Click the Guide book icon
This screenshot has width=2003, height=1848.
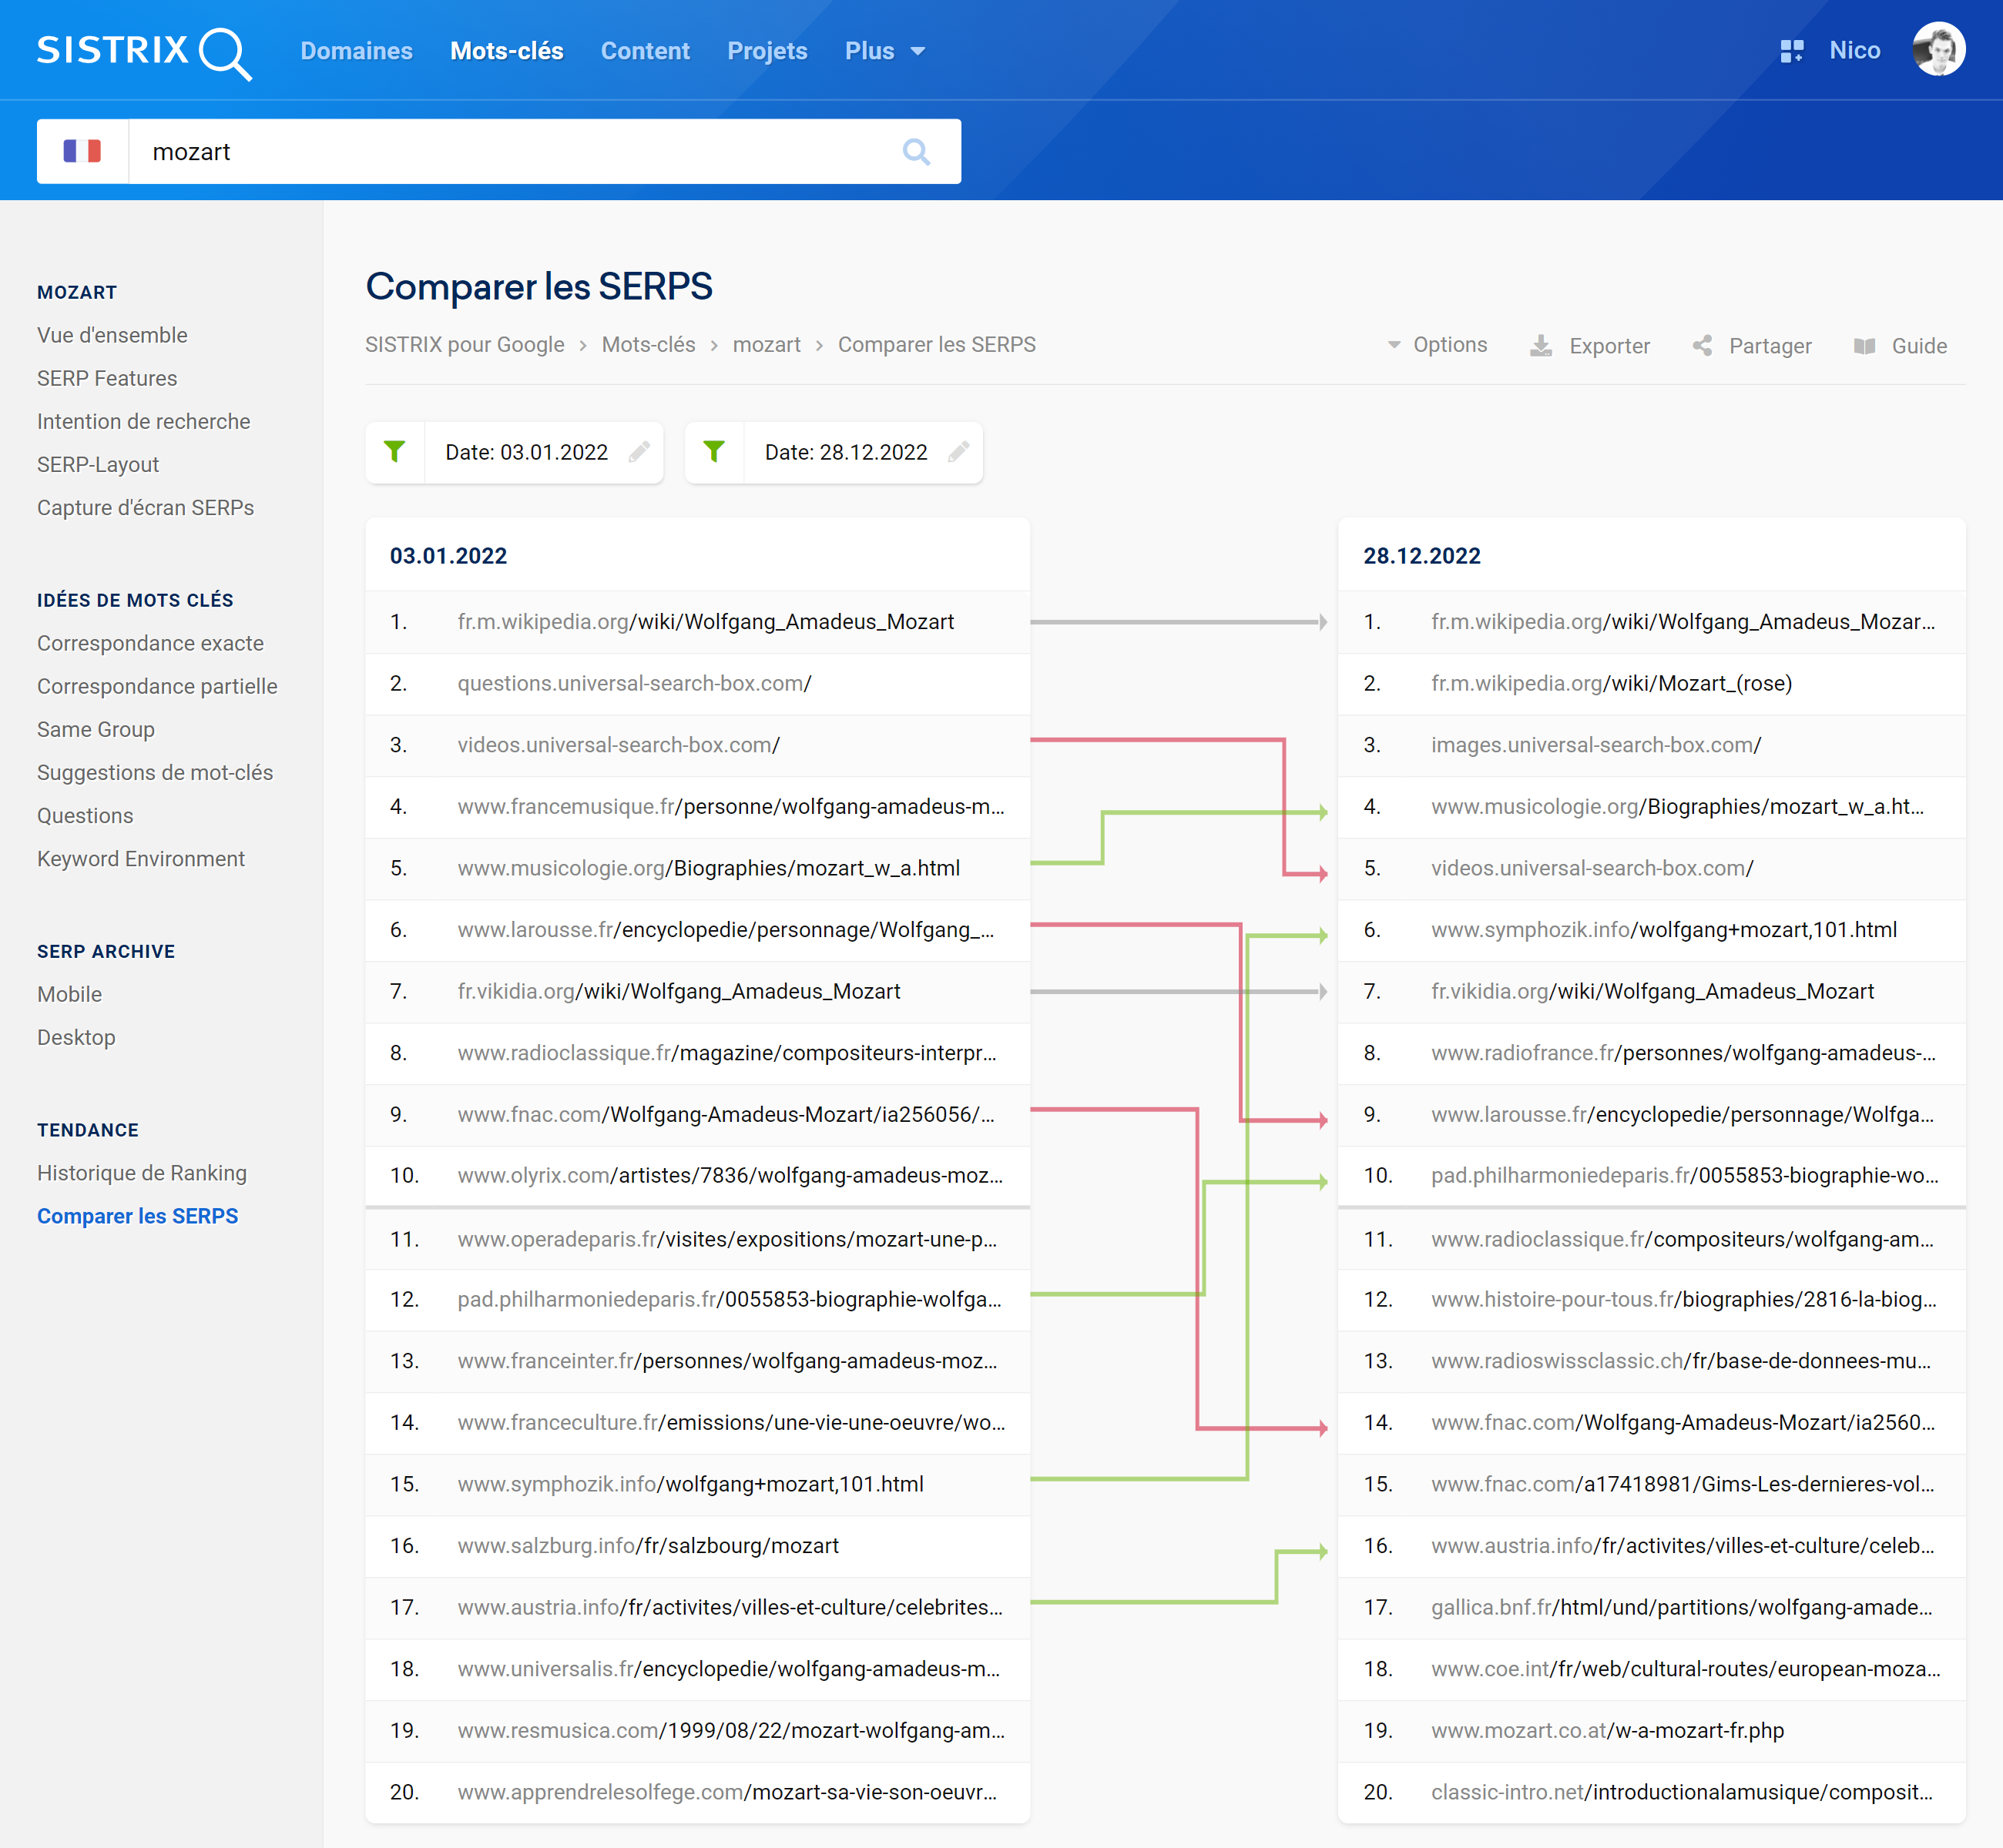[1864, 346]
